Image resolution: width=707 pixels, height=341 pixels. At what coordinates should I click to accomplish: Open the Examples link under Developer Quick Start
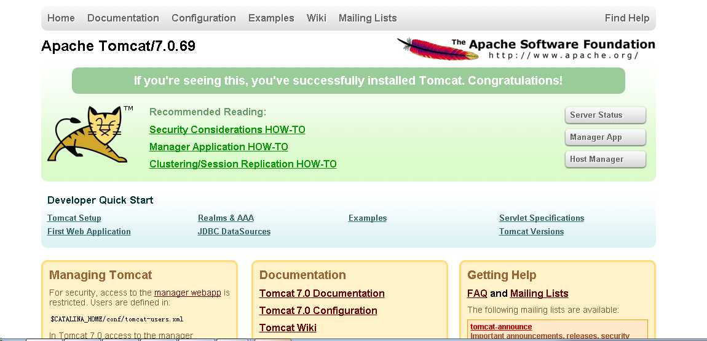coord(368,218)
